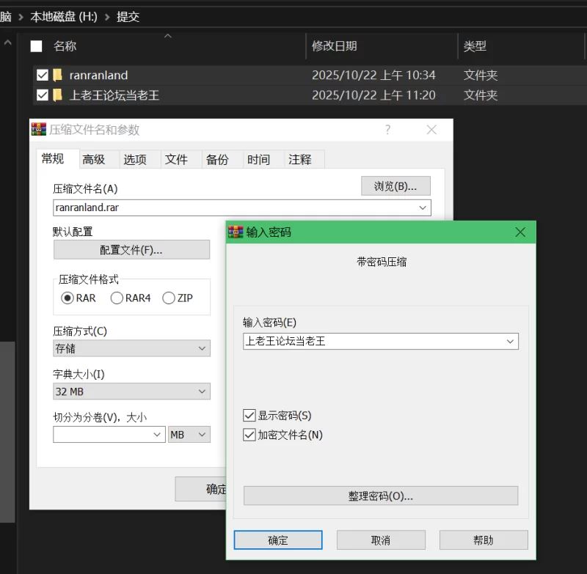Click the 提交 breadcrumb
This screenshot has width=587, height=574.
click(128, 17)
